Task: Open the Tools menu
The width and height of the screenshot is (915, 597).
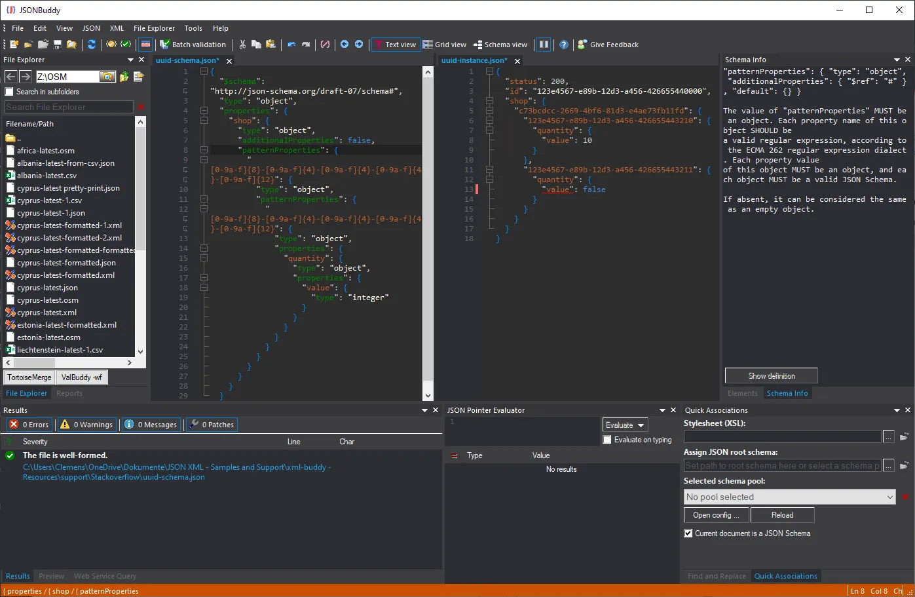Action: [x=193, y=28]
